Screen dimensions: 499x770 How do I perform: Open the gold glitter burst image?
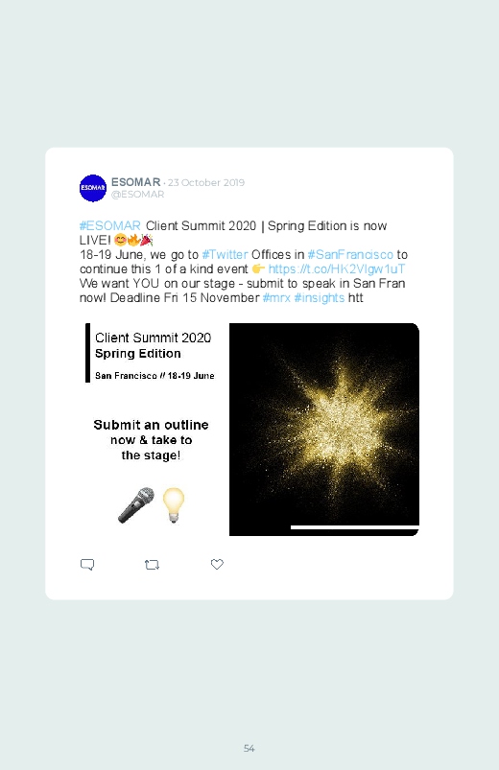point(324,430)
